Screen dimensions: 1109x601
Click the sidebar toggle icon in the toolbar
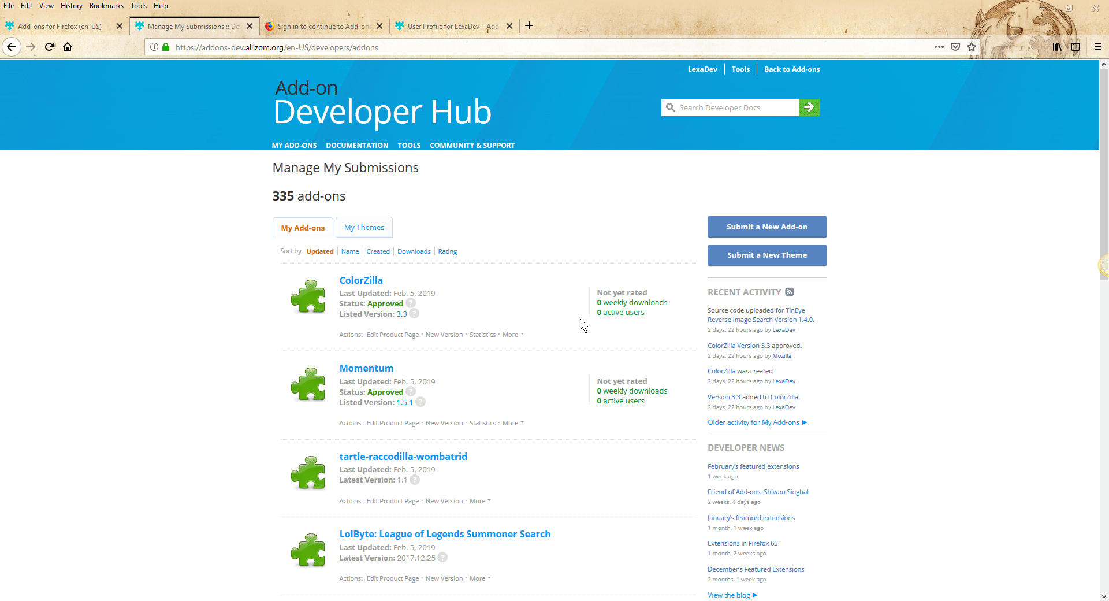[1075, 47]
